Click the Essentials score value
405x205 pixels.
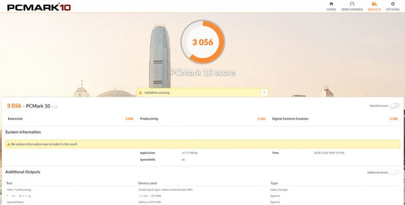coord(129,119)
